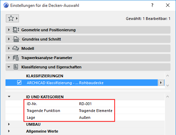Expand the Tragwerksanalyse-Parameter panel
Screen dimensions: 176x135
coord(9,58)
